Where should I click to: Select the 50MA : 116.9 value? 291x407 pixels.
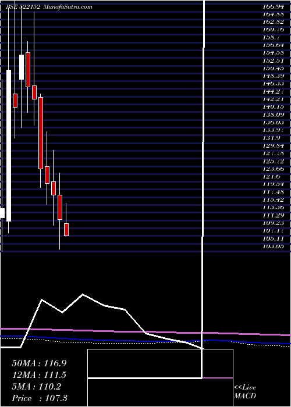tap(39, 363)
